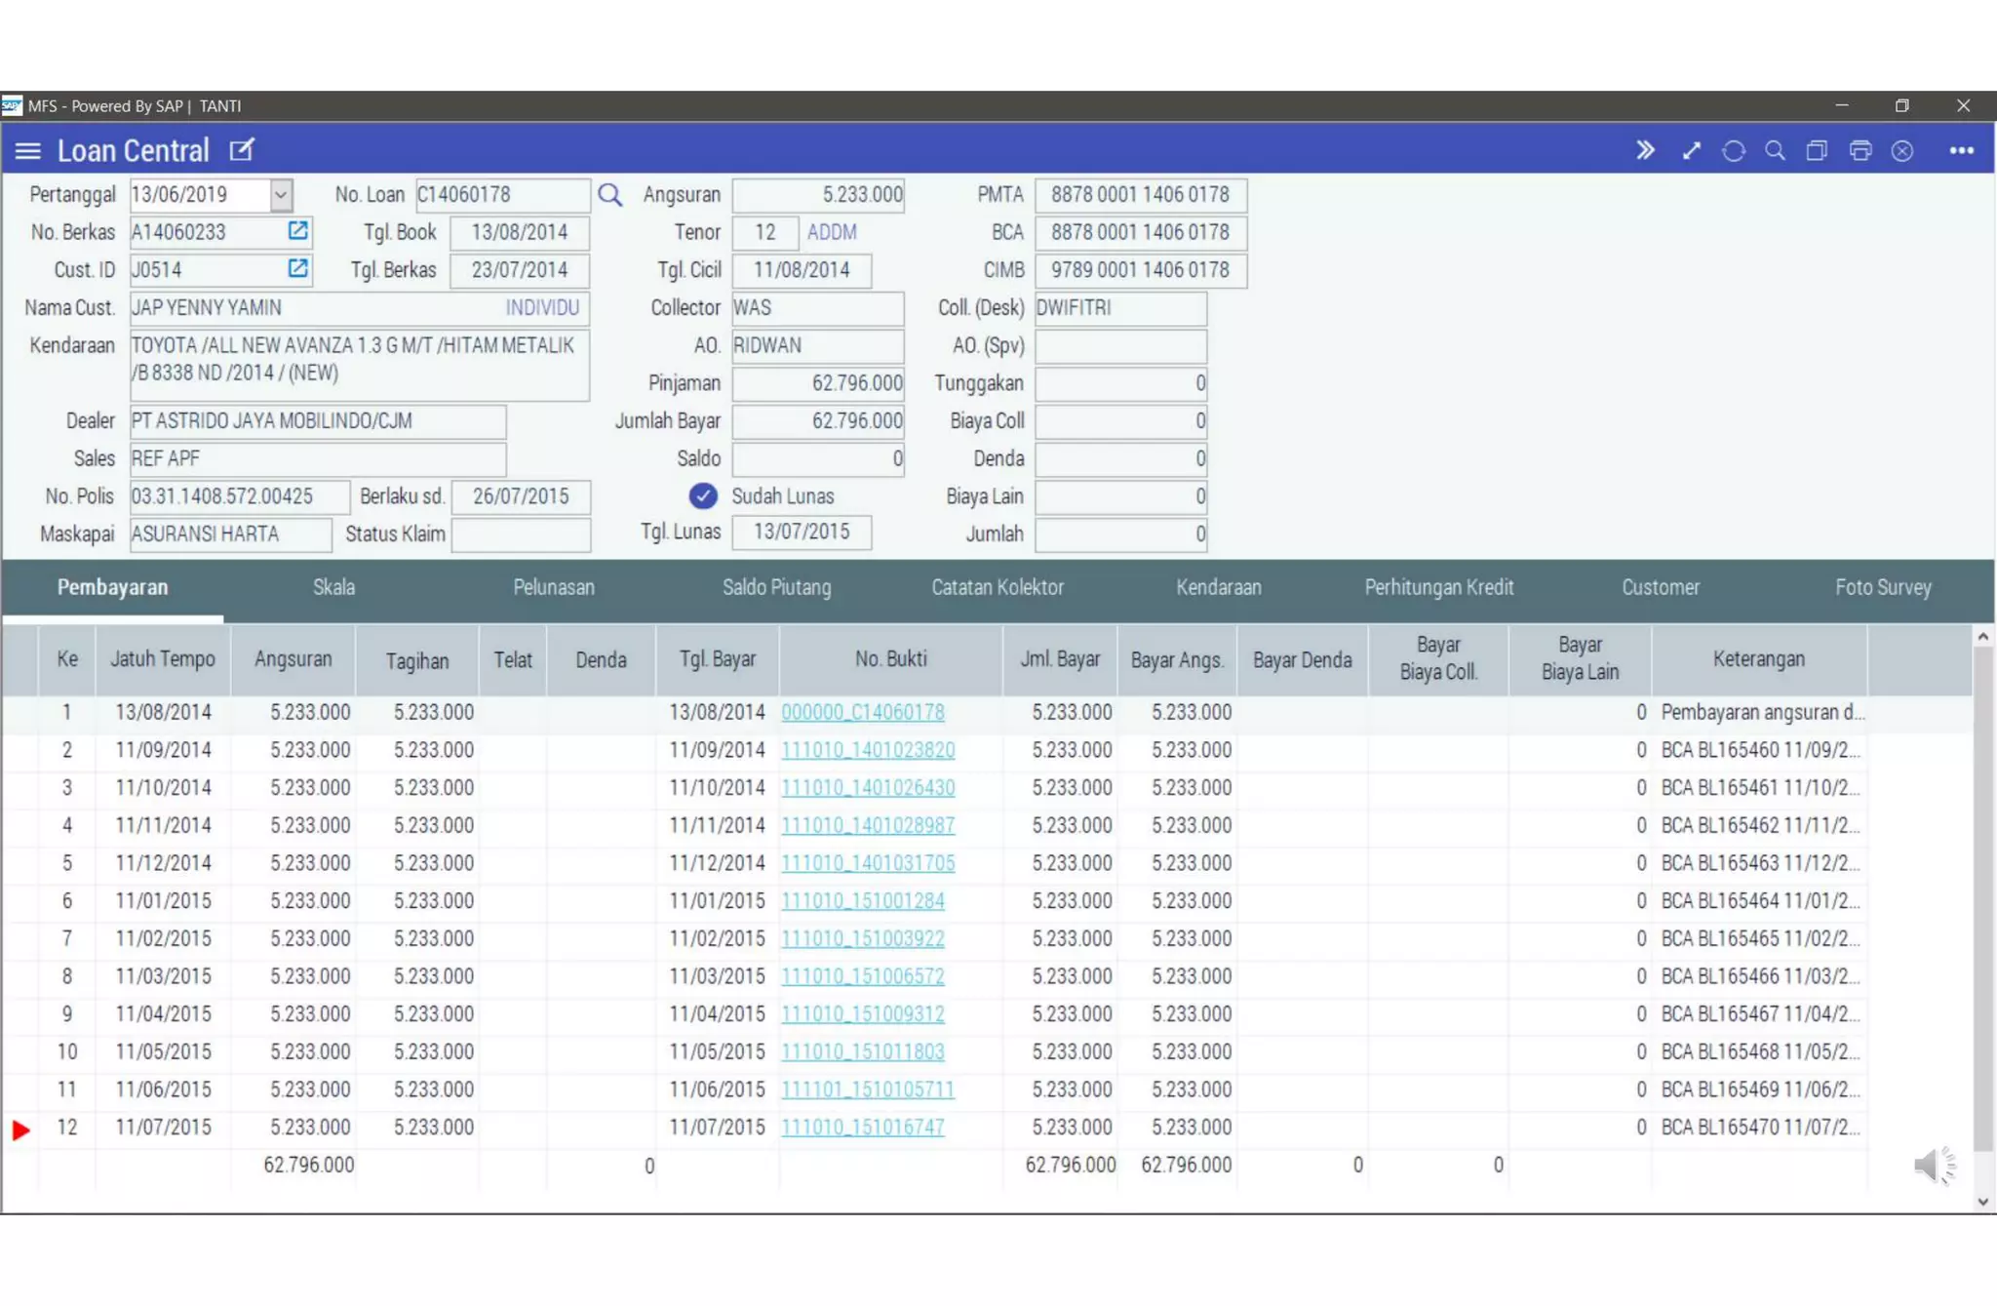Click search icon next to No. Loan
1997x1306 pixels.
click(610, 195)
